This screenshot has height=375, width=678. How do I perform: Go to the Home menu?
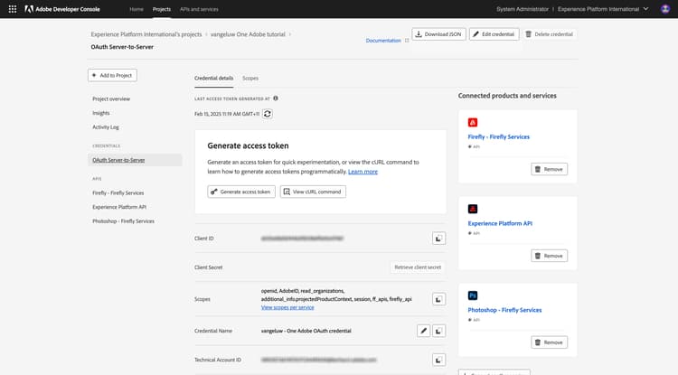137,9
